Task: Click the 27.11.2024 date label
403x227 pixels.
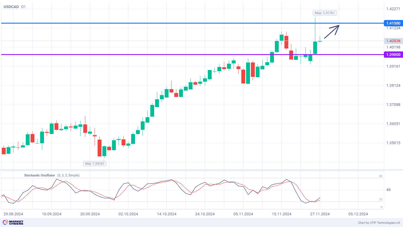Action: click(x=320, y=214)
